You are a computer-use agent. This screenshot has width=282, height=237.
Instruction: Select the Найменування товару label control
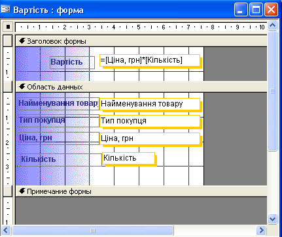58,103
